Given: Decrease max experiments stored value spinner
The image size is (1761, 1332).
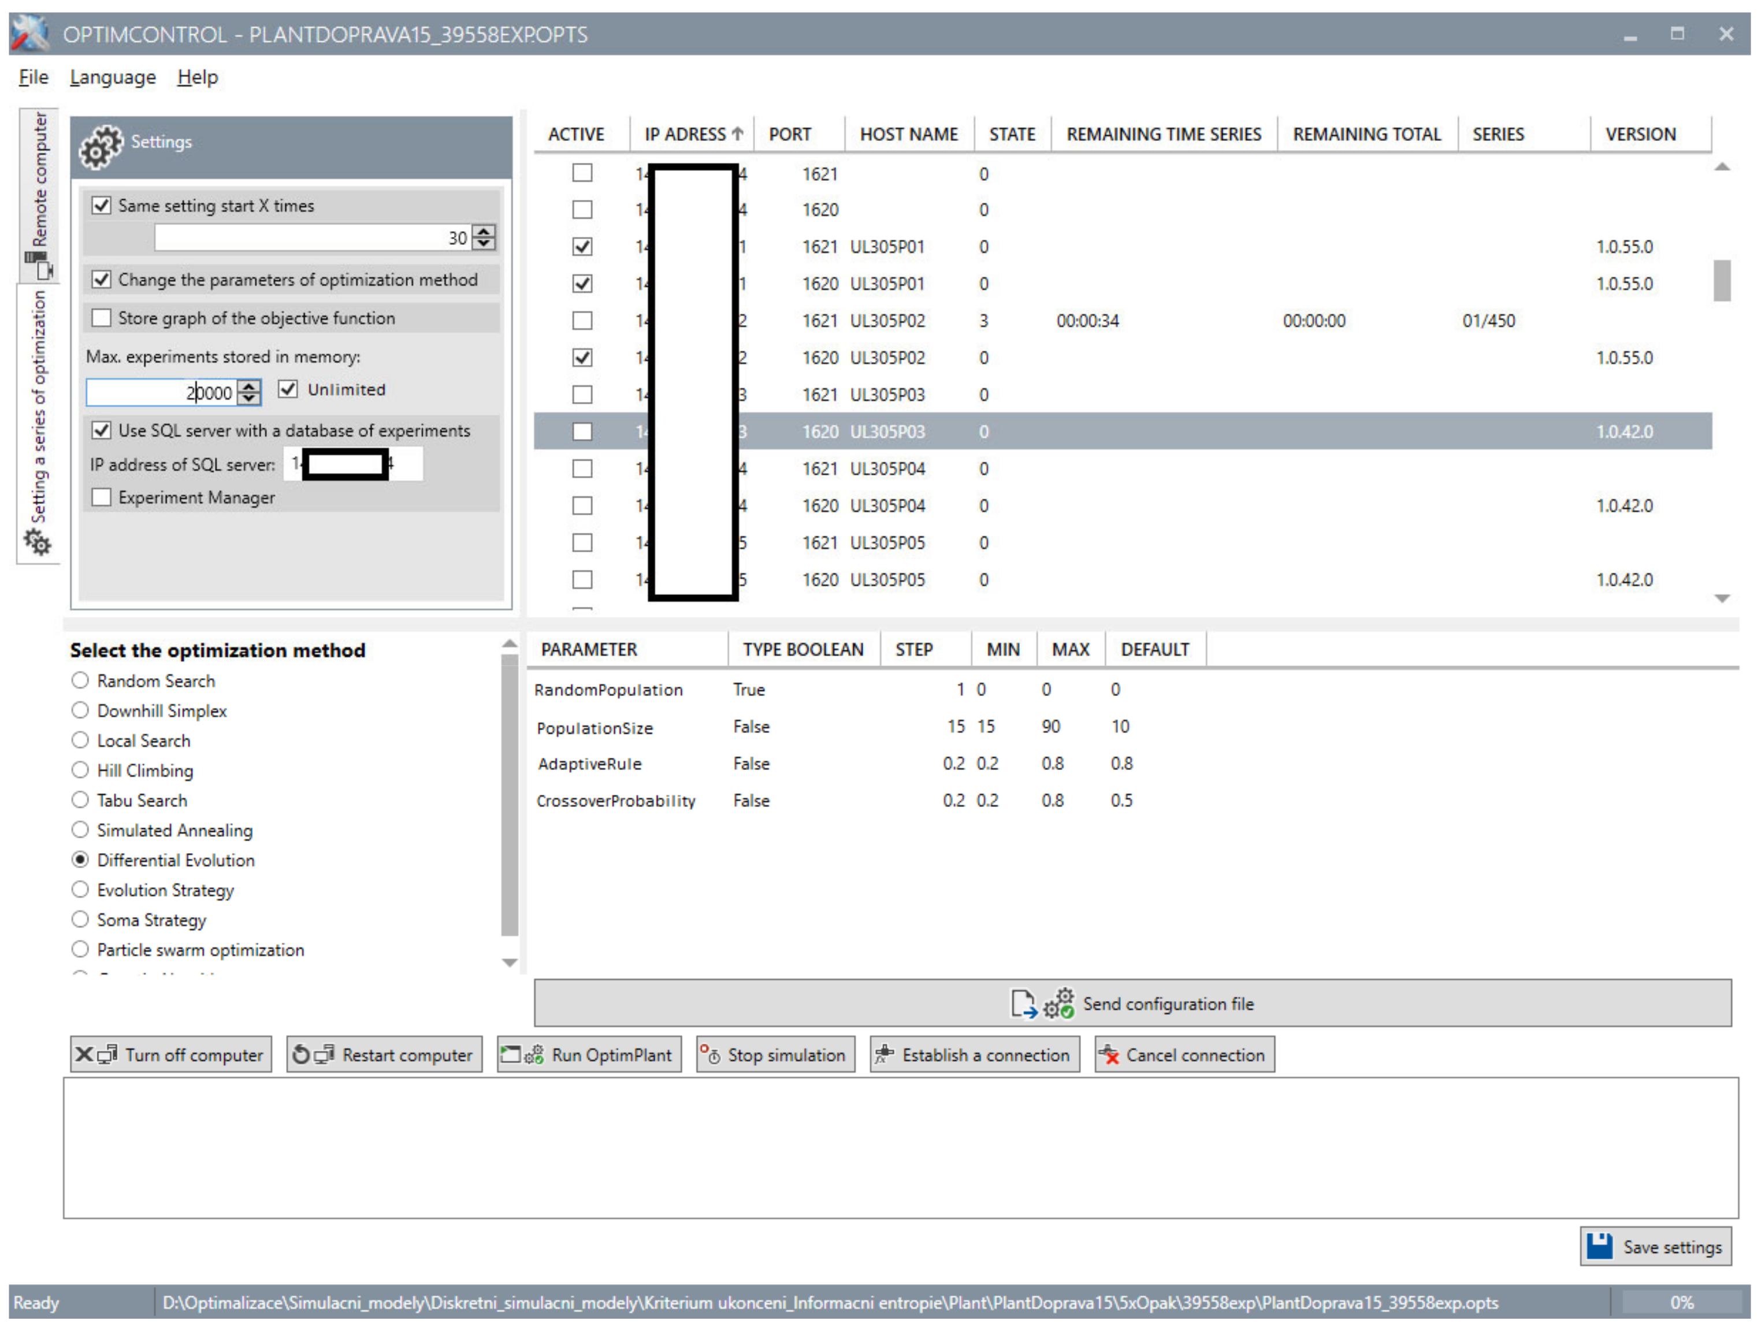Looking at the screenshot, I should (249, 398).
